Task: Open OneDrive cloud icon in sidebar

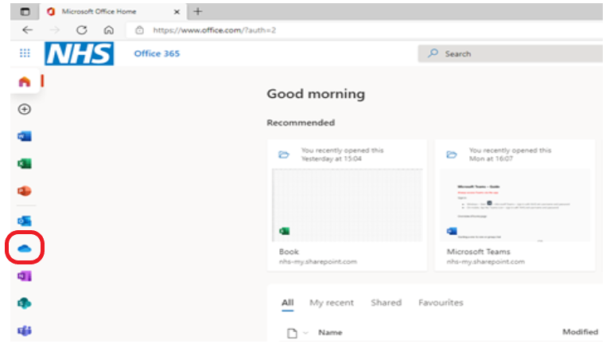Action: pyautogui.click(x=24, y=247)
